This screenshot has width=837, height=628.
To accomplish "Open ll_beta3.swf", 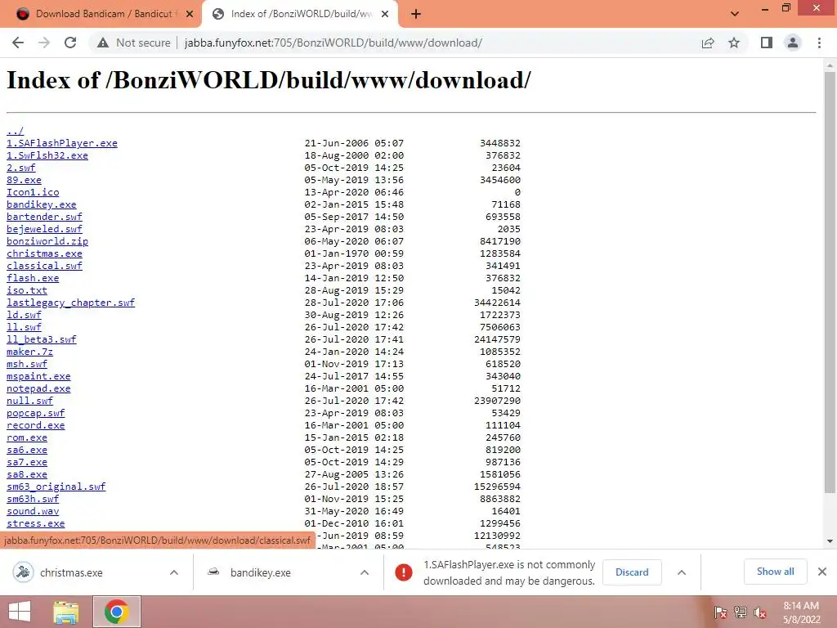I will (42, 339).
